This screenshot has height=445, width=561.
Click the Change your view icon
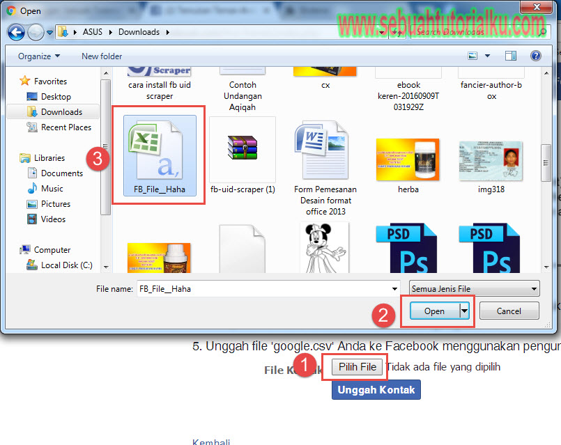click(x=472, y=56)
